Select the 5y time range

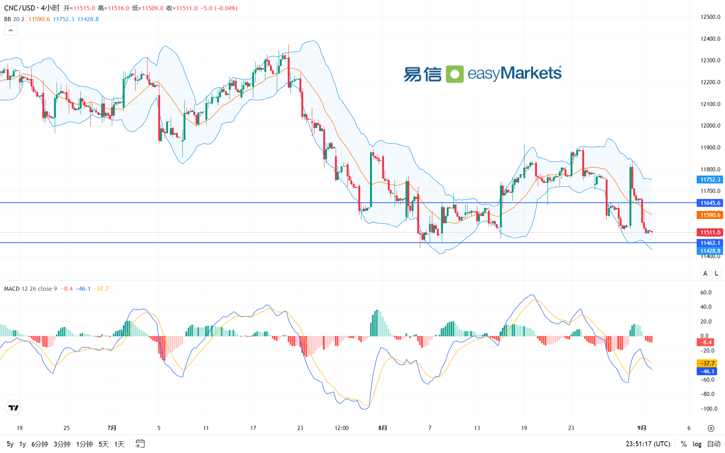[10, 444]
